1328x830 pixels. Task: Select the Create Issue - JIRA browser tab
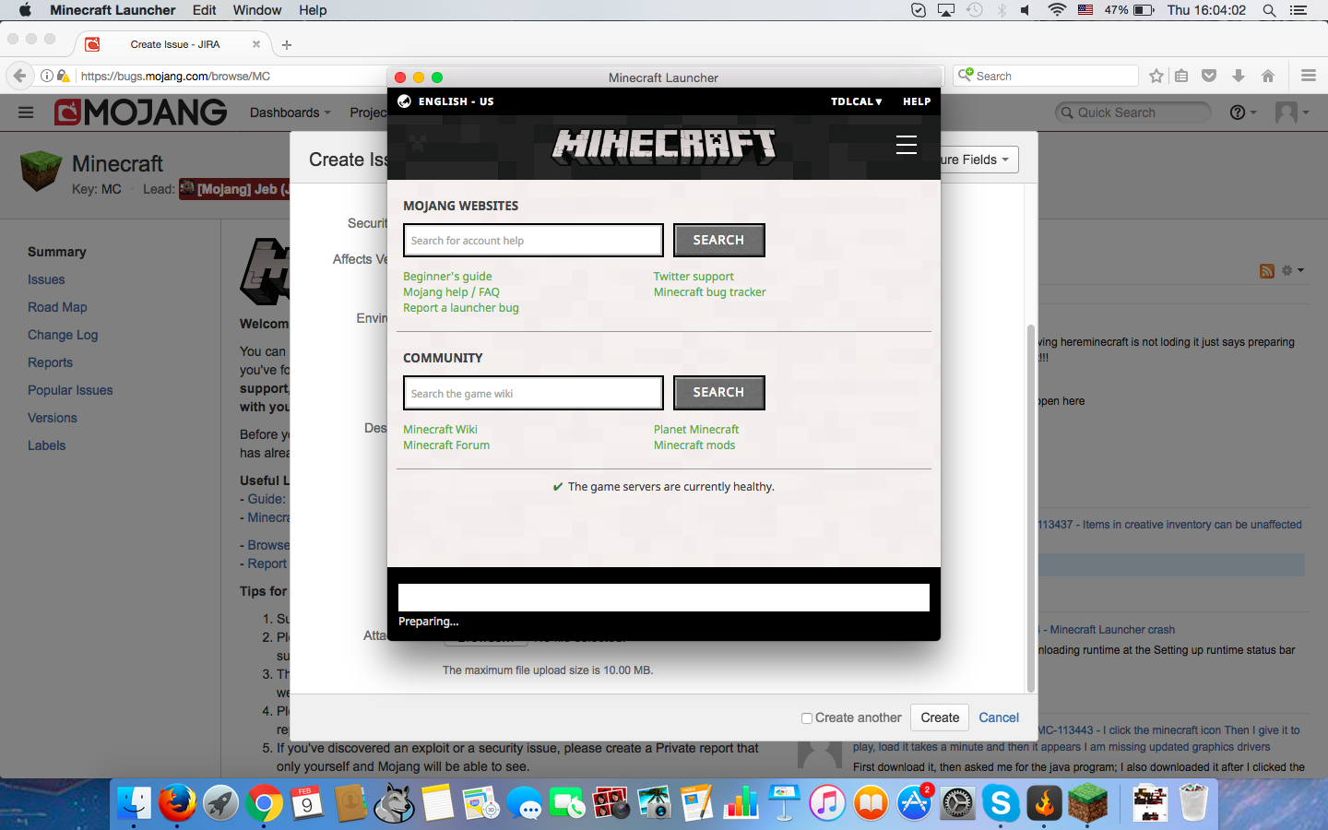click(174, 44)
